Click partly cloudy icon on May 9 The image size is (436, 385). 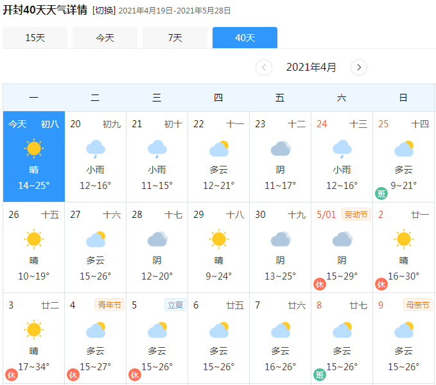pos(404,330)
